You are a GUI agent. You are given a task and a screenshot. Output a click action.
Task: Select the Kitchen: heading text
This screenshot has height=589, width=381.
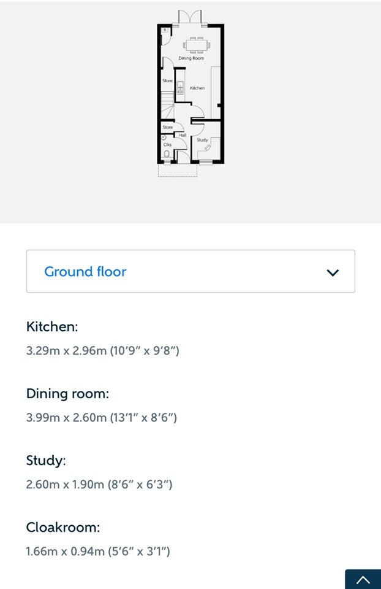click(x=52, y=326)
